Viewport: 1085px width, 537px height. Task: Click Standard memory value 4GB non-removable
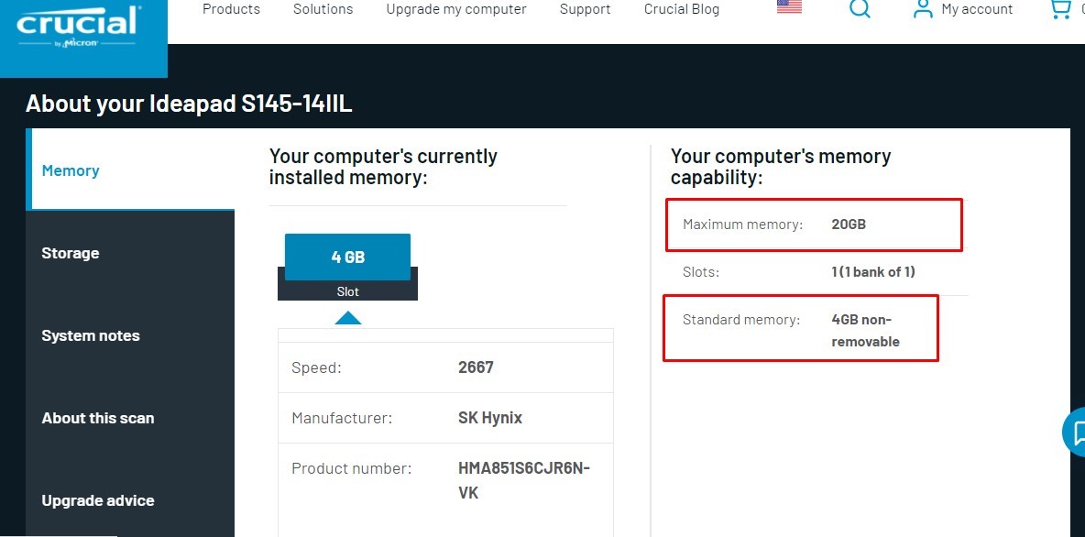point(866,330)
